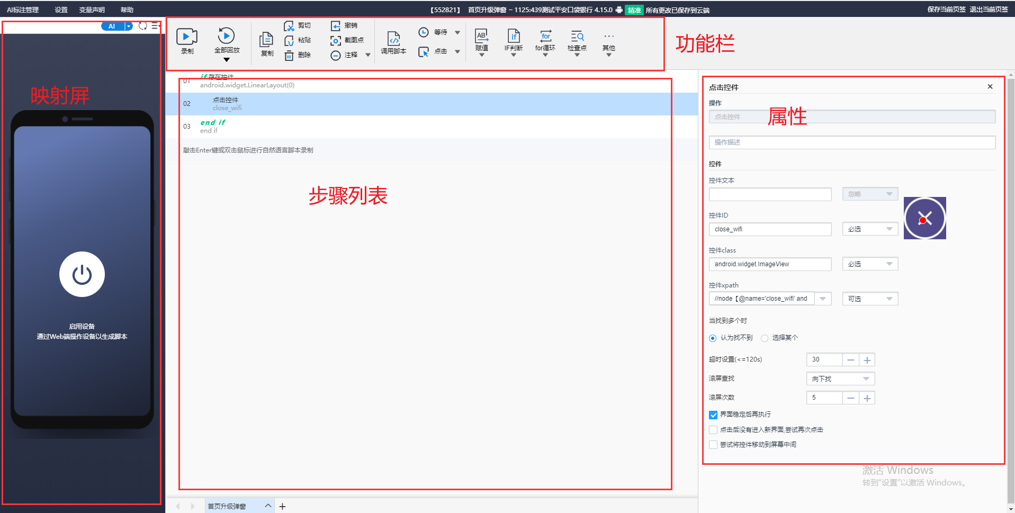Viewport: 1015px width, 513px height.
Task: Click 保存当前页签 button
Action: [946, 10]
